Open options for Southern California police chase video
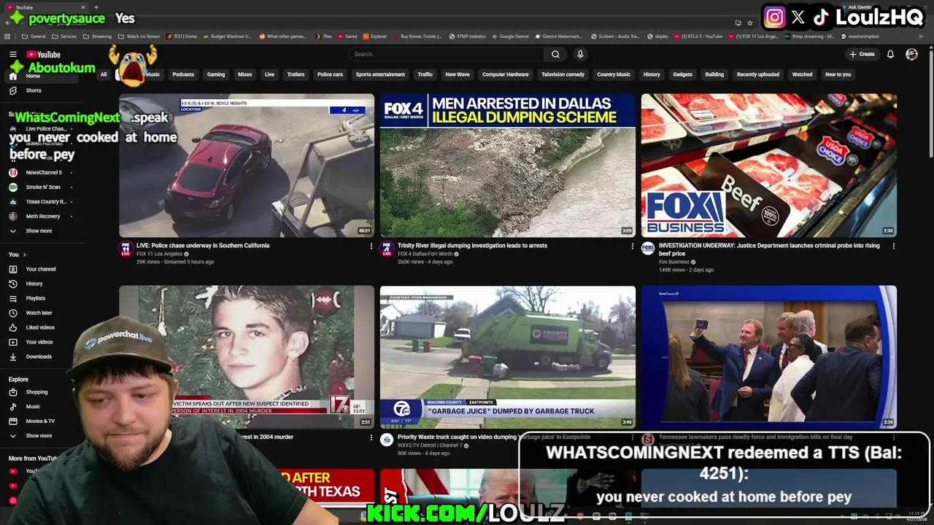The image size is (934, 525). pos(371,246)
